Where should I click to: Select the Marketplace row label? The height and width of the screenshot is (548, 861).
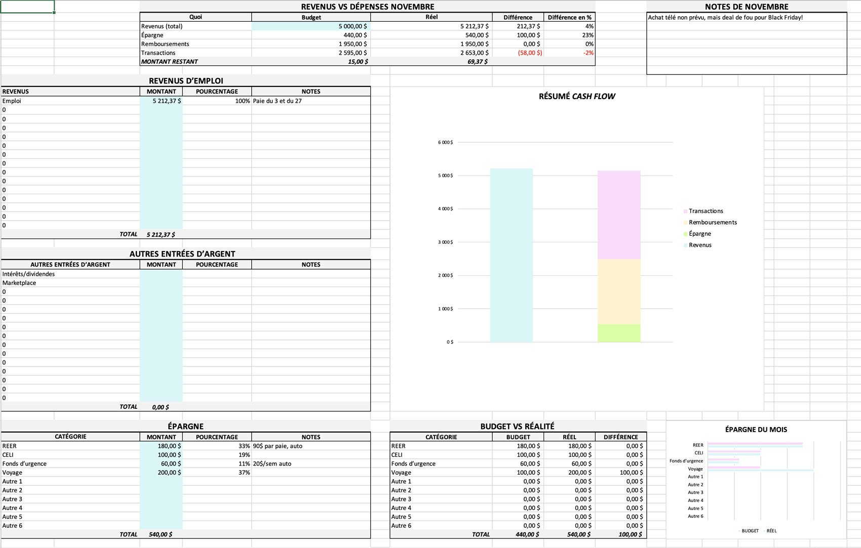[x=19, y=283]
